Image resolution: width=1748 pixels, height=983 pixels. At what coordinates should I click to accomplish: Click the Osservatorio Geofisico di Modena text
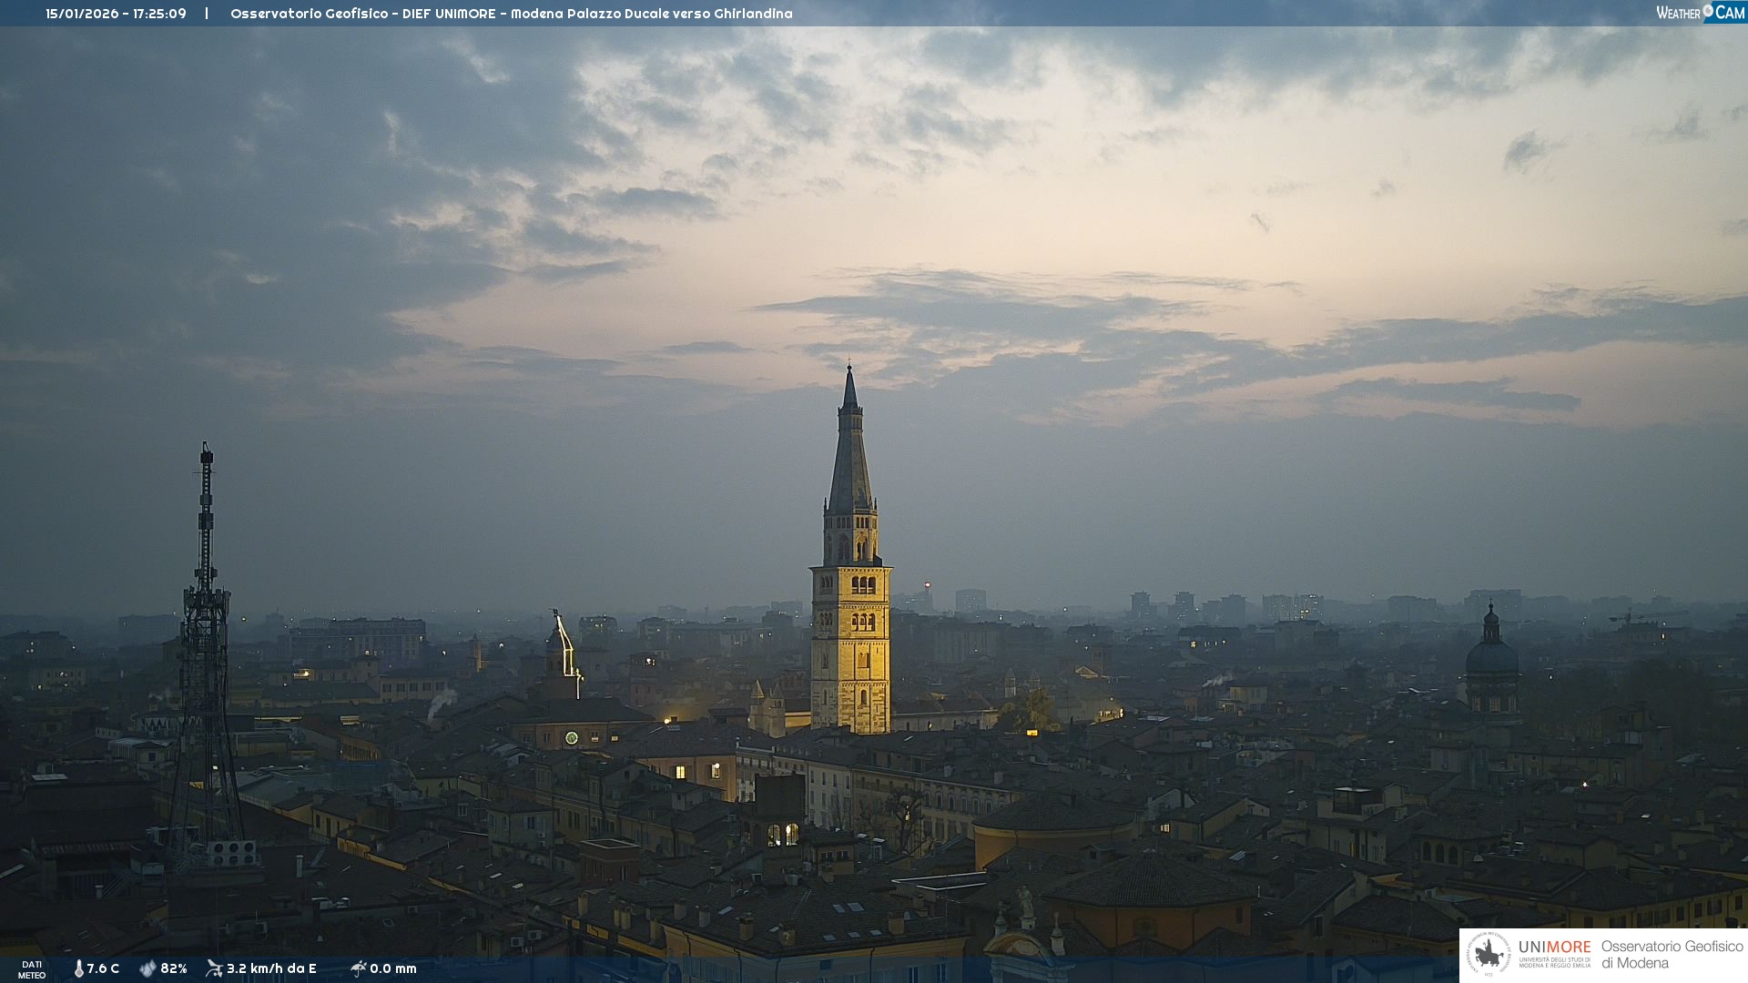click(1672, 955)
